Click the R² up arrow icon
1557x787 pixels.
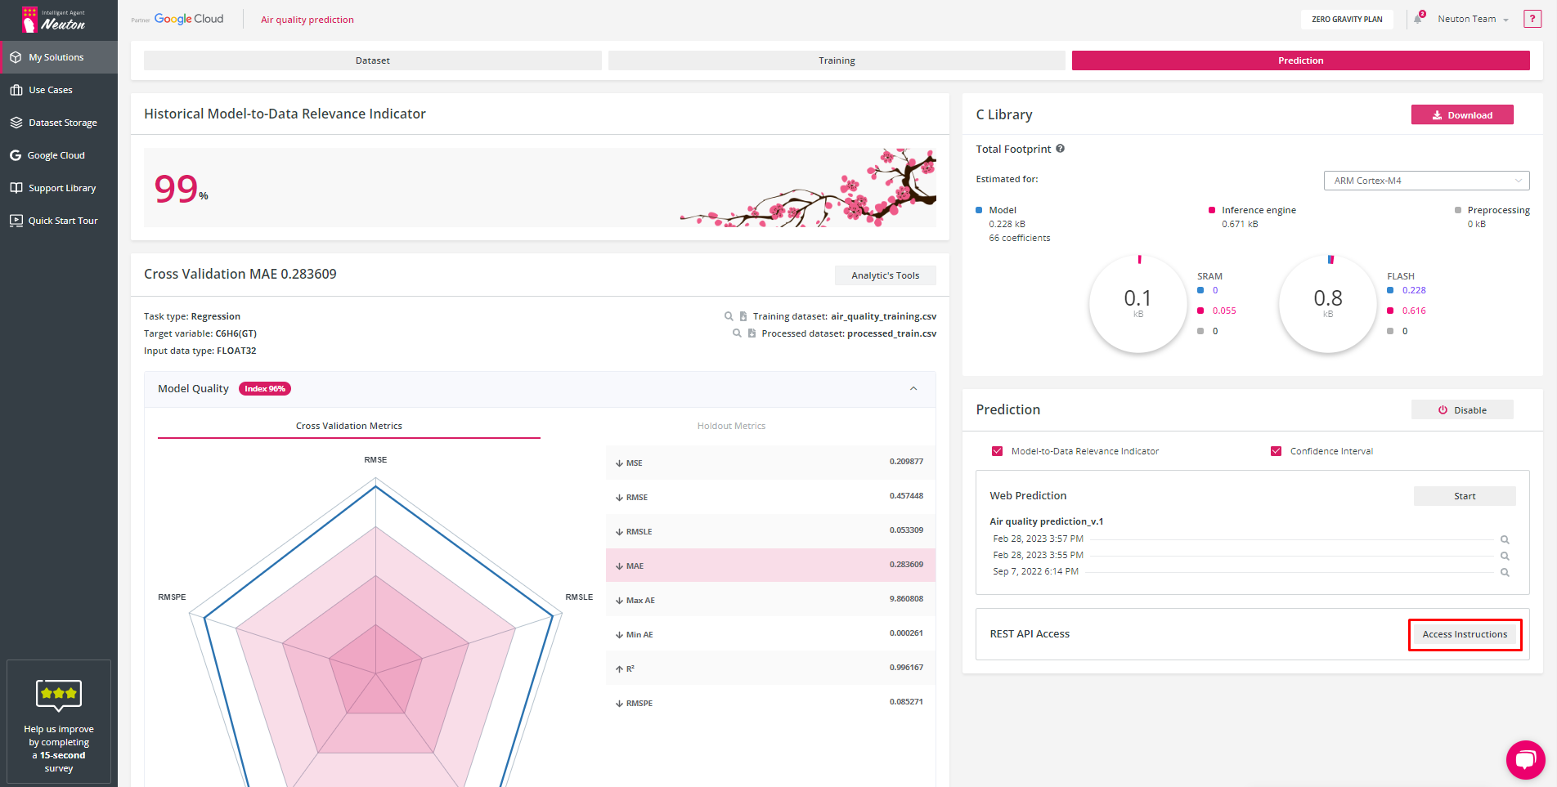[x=619, y=669]
